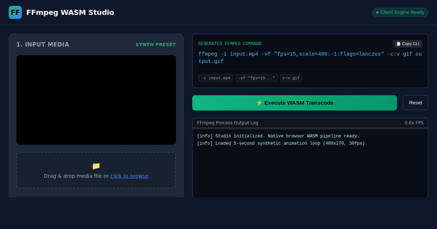Click the Studio initialized log line
This screenshot has width=437, height=229.
[278, 136]
